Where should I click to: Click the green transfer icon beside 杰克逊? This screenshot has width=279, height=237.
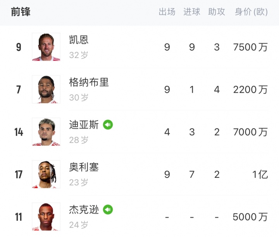(108, 210)
